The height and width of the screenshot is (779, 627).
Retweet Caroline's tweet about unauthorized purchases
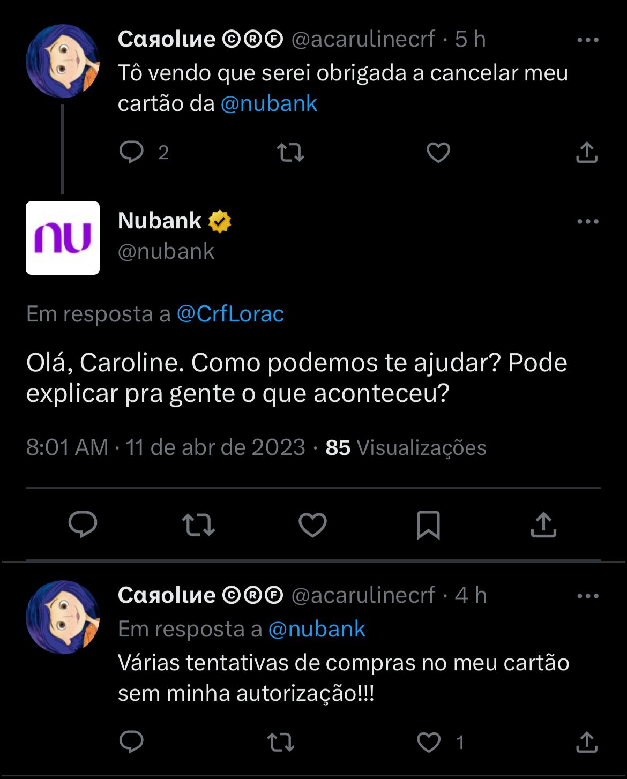coord(281,742)
